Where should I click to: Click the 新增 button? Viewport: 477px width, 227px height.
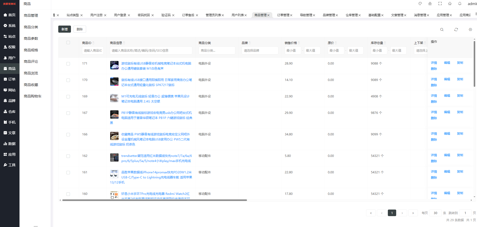[x=65, y=29]
